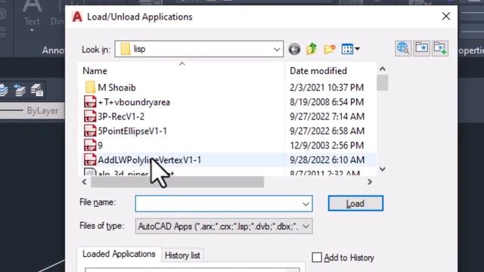484x272 pixels.
Task: Click the 8/19/2008 6:54 PM date cell
Action: (x=327, y=102)
